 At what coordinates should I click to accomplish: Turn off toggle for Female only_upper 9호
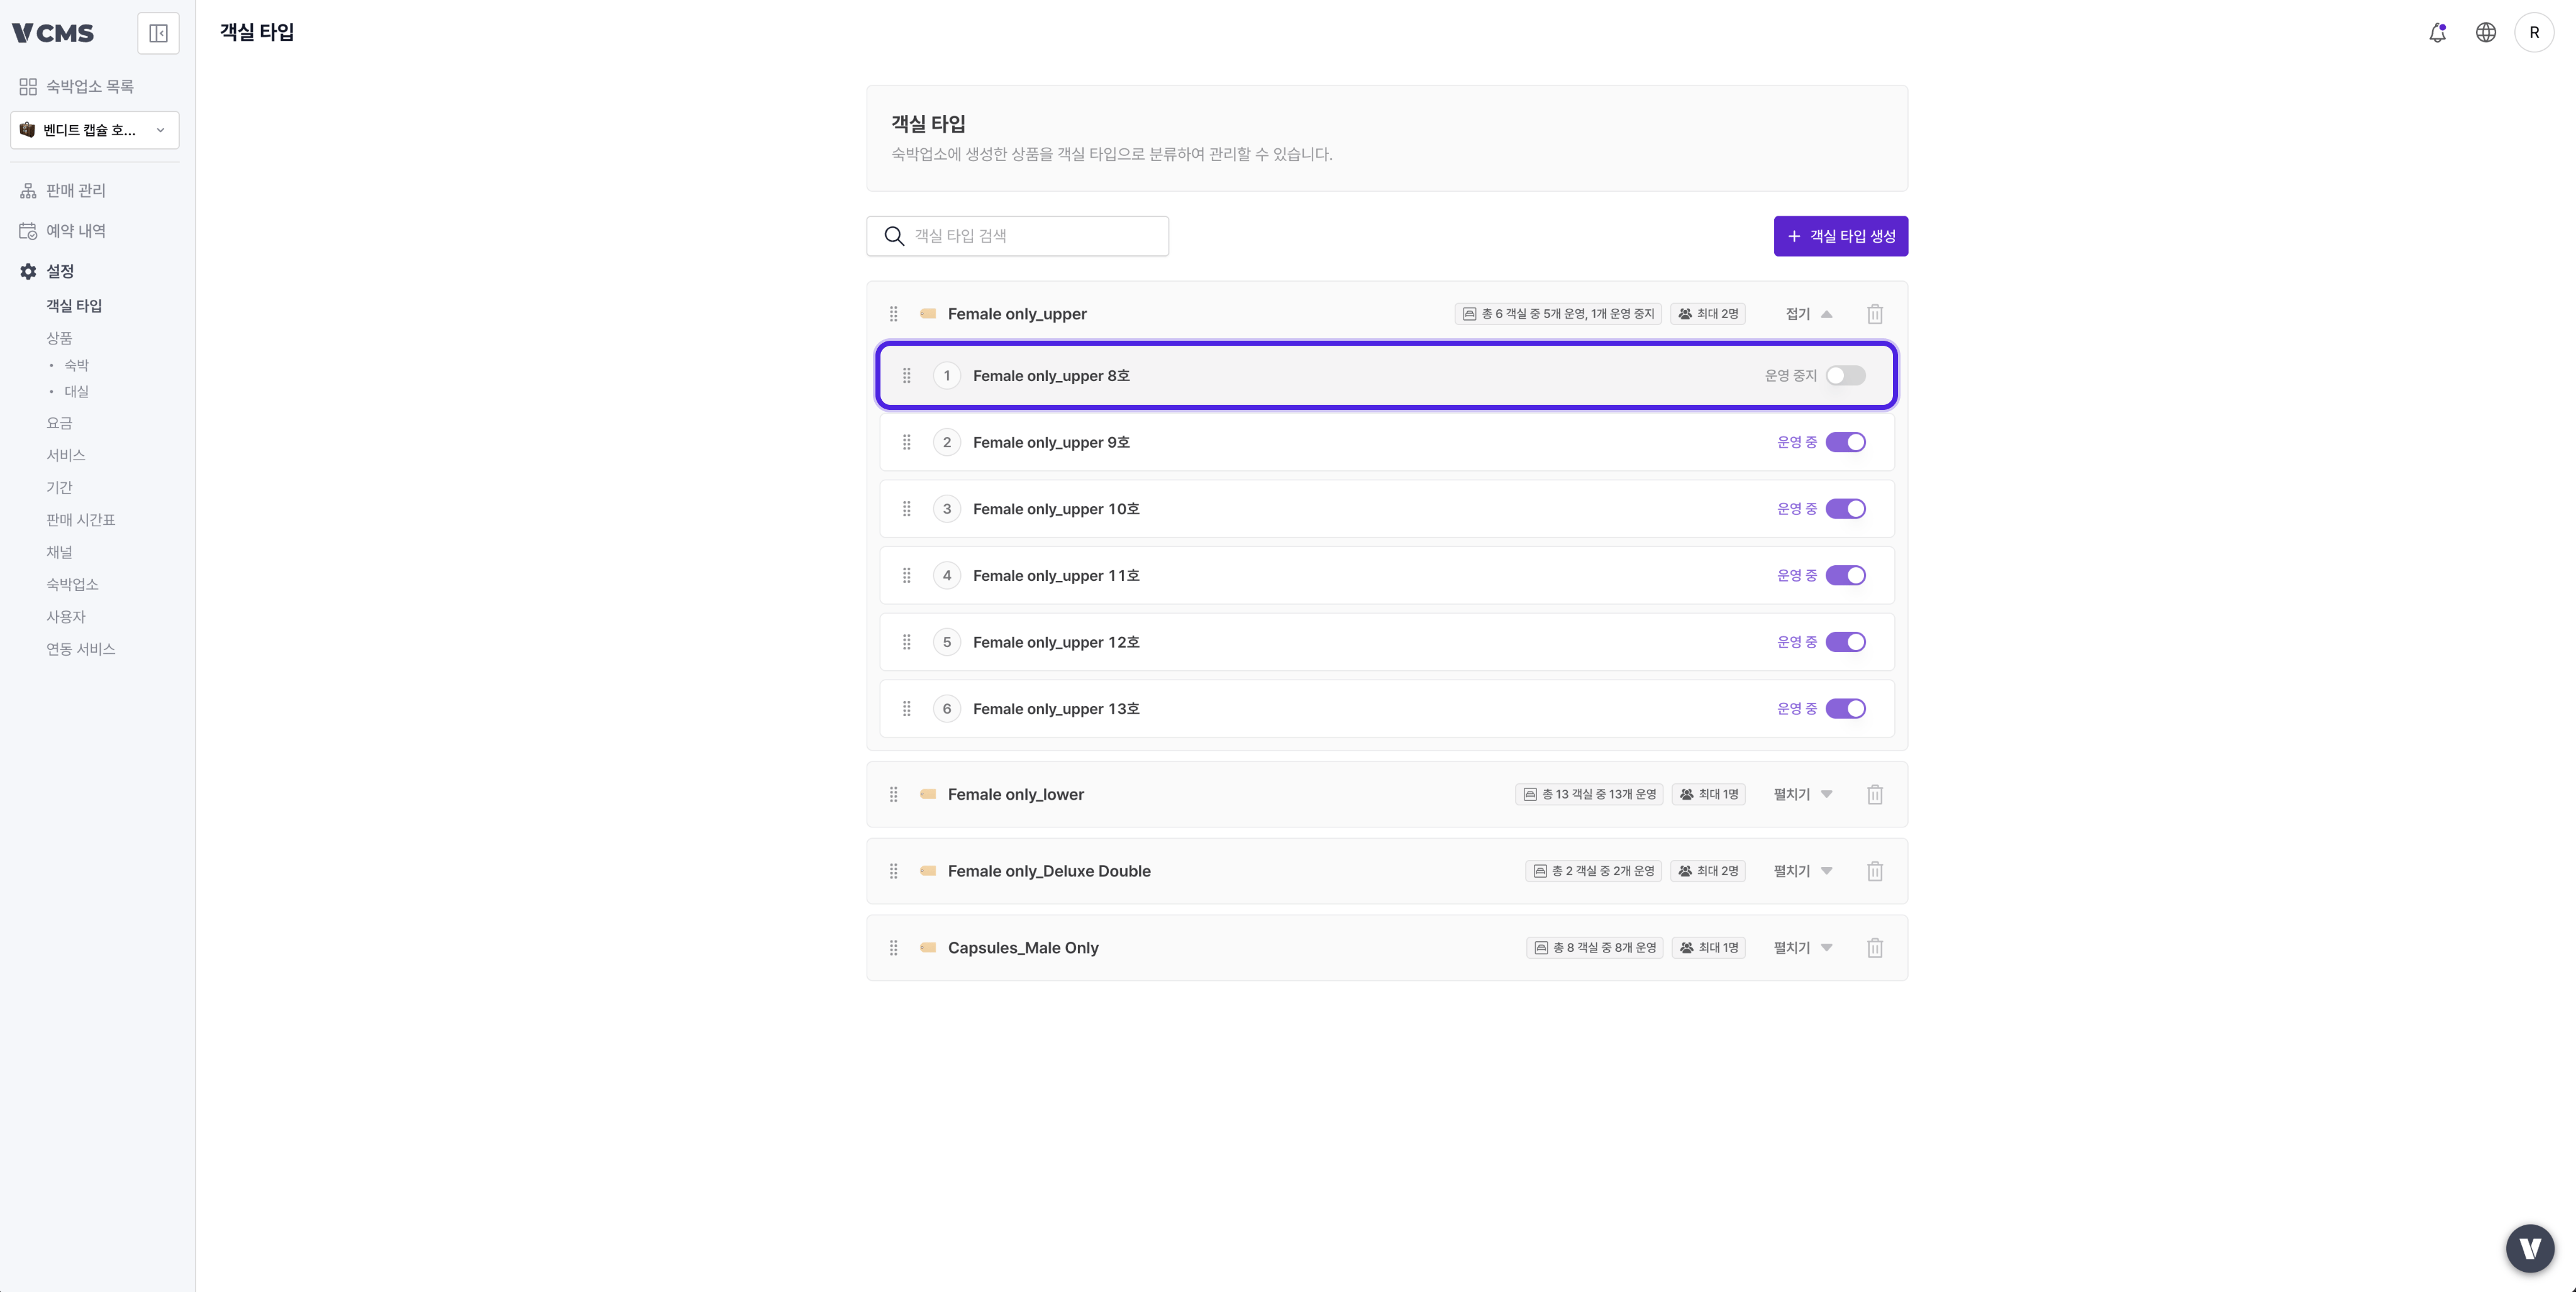tap(1845, 442)
